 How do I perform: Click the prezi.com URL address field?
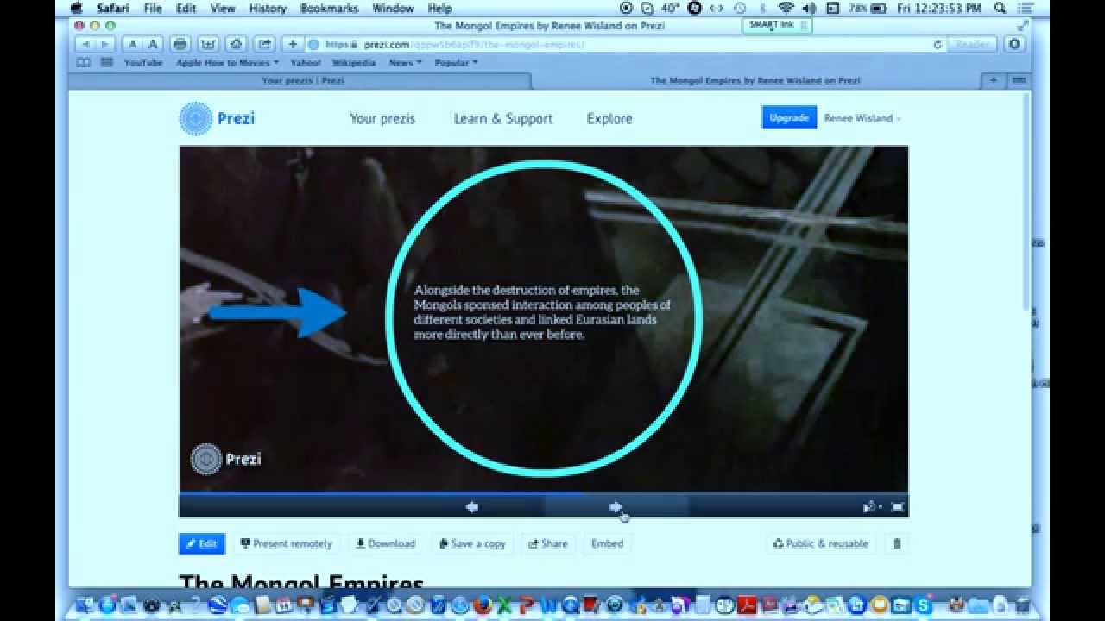point(626,44)
